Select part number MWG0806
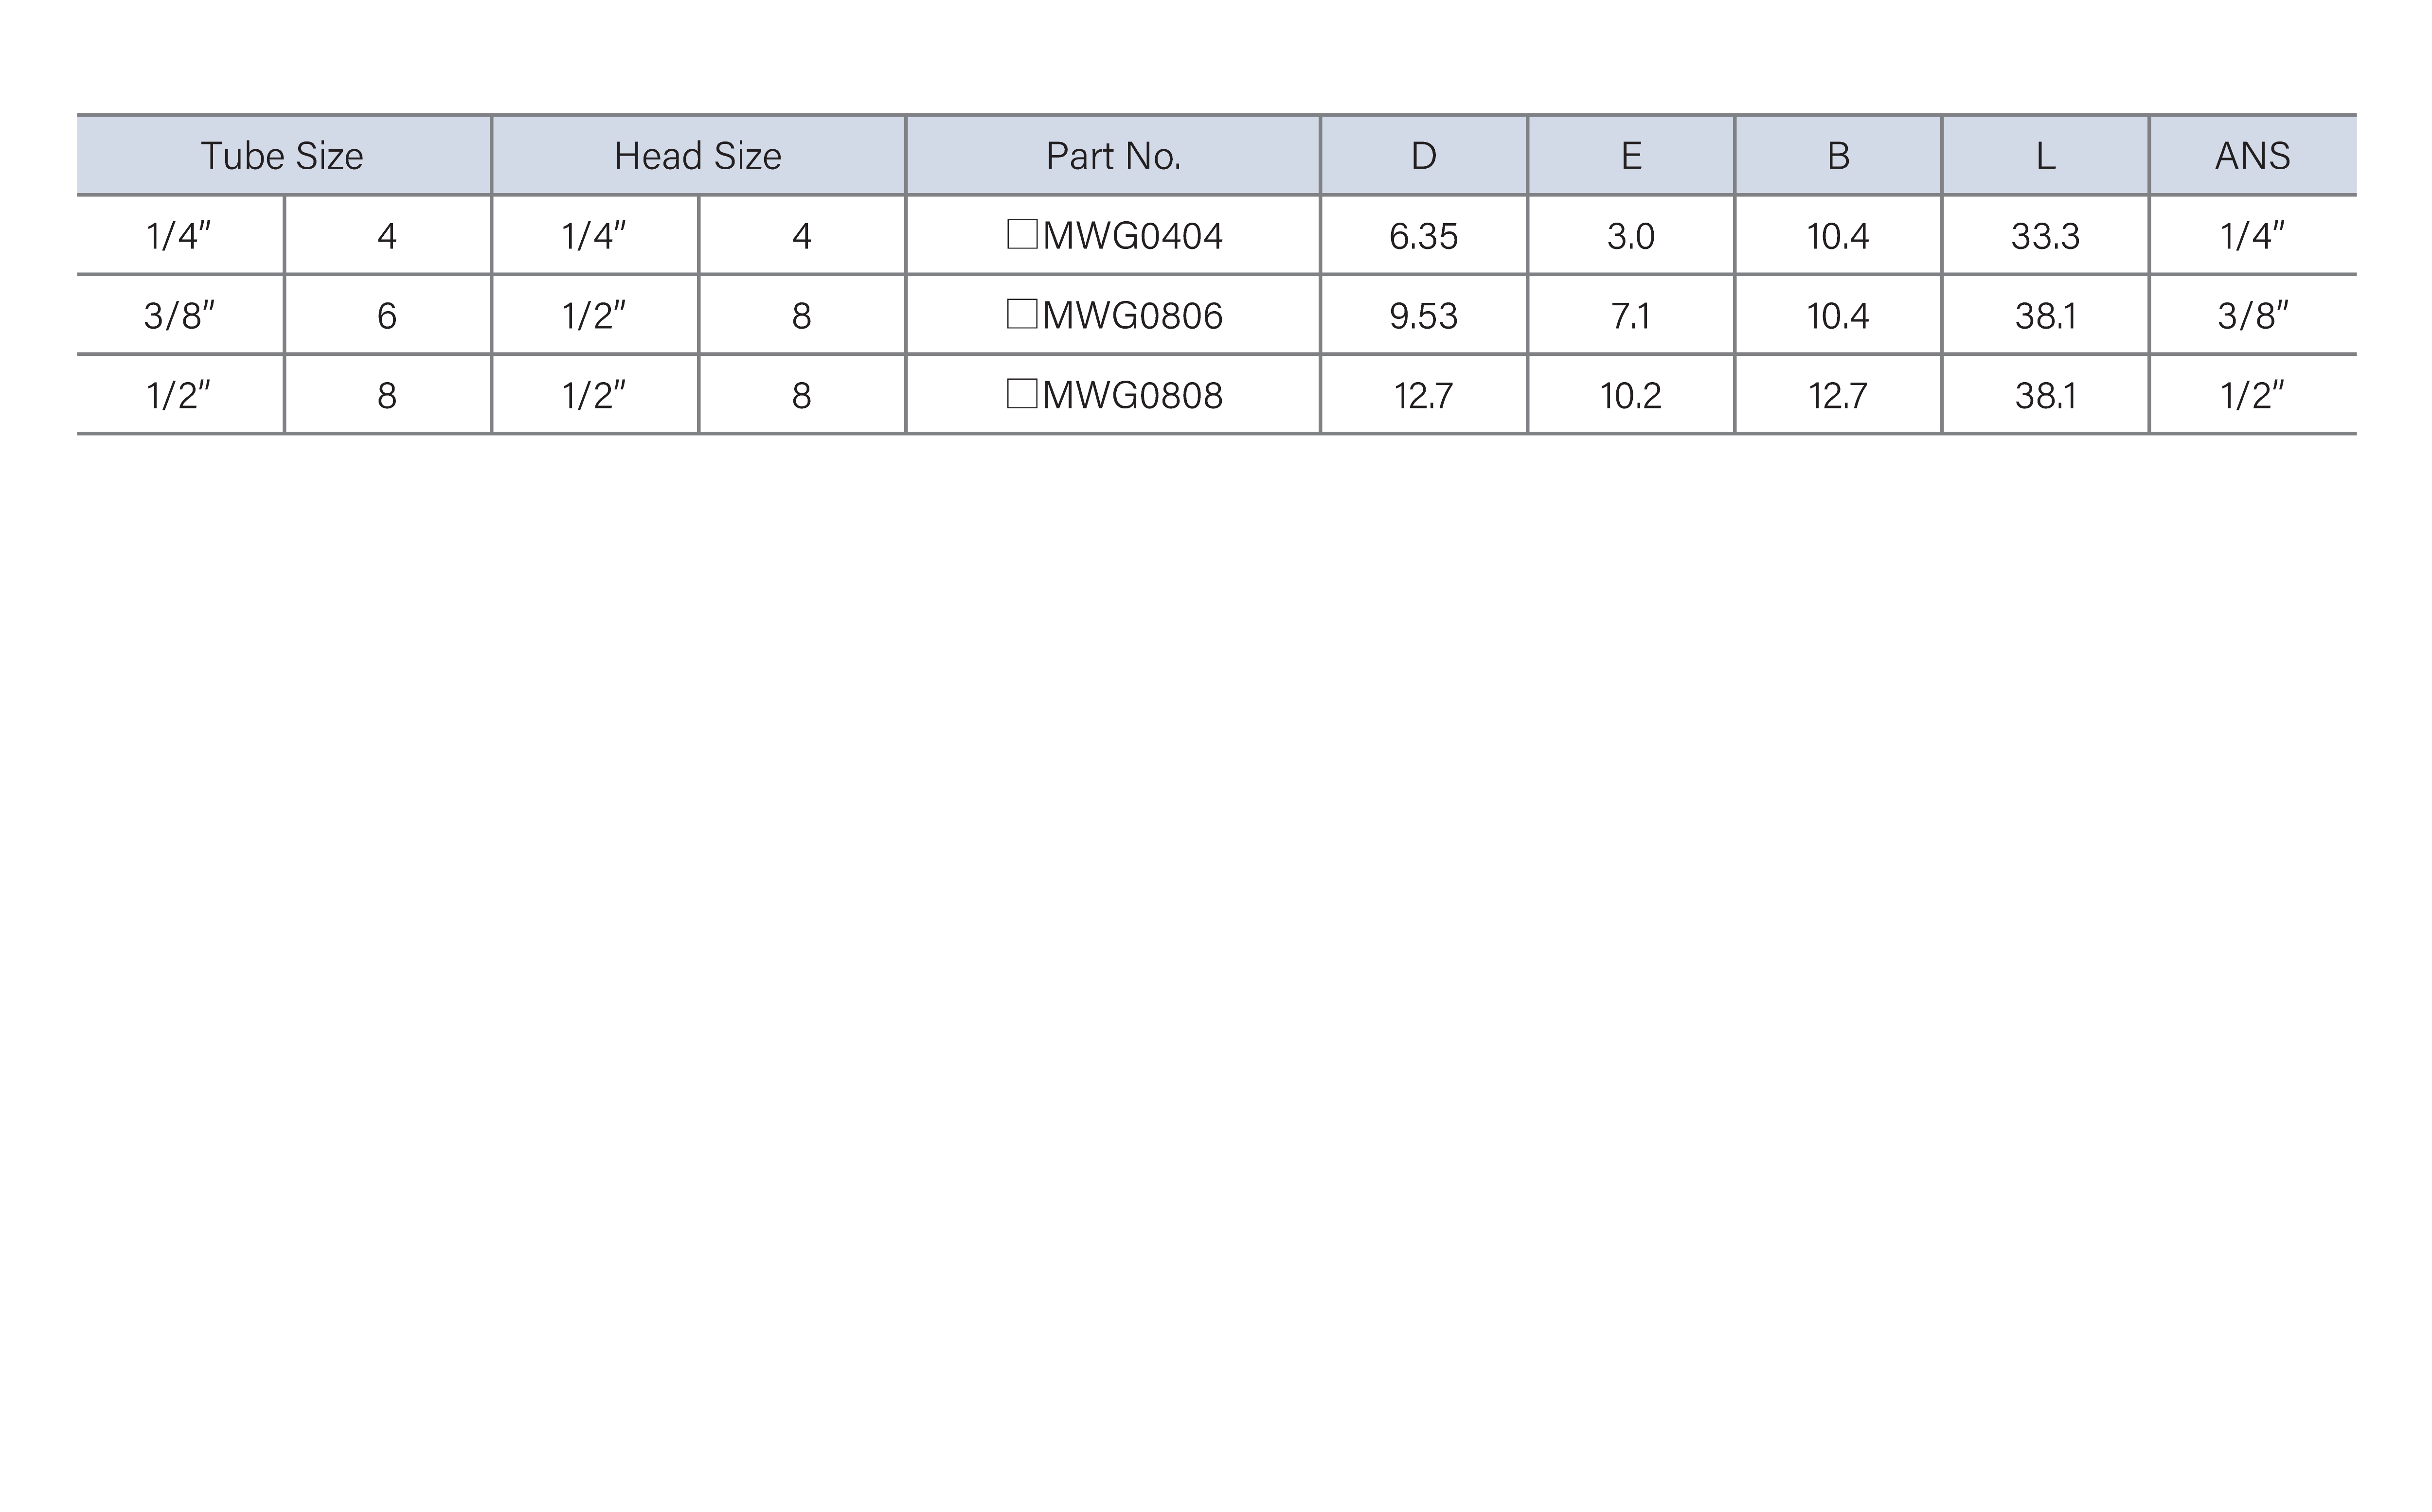This screenshot has width=2432, height=1512. coord(1132,316)
